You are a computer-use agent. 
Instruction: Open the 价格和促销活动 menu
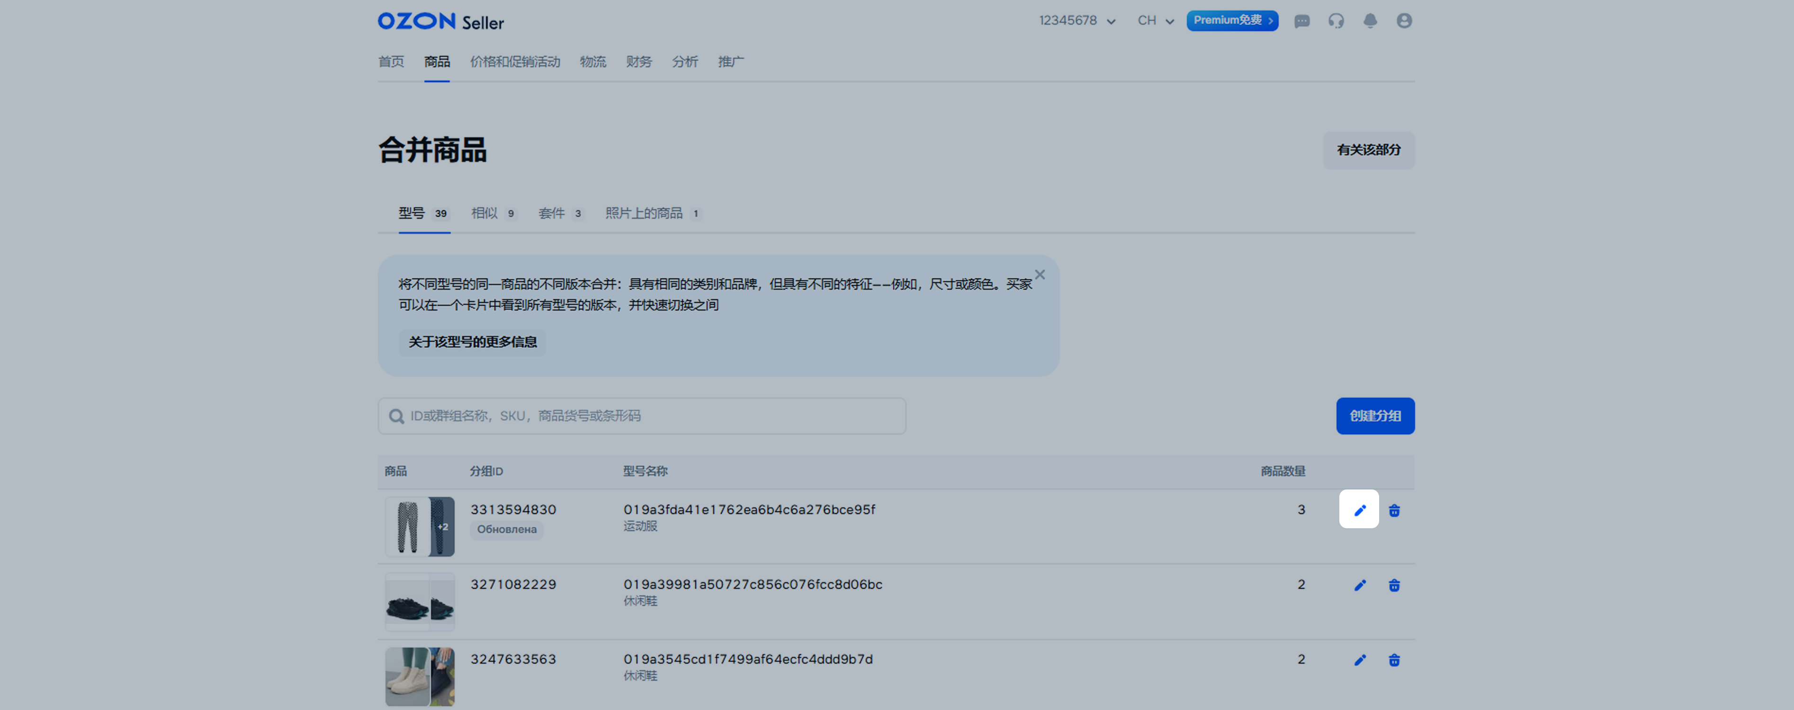515,62
